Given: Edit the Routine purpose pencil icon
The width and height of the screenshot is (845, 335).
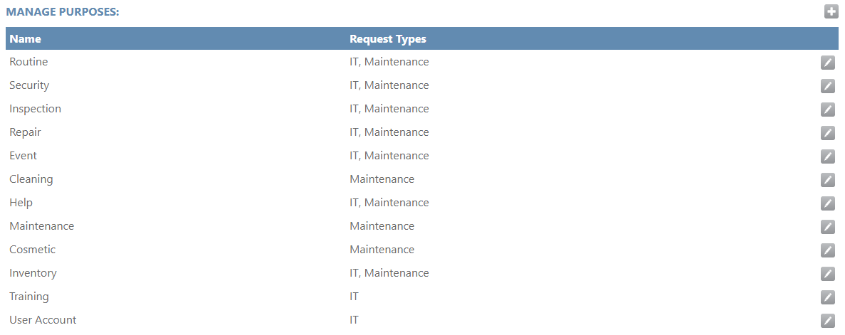Looking at the screenshot, I should tap(828, 63).
